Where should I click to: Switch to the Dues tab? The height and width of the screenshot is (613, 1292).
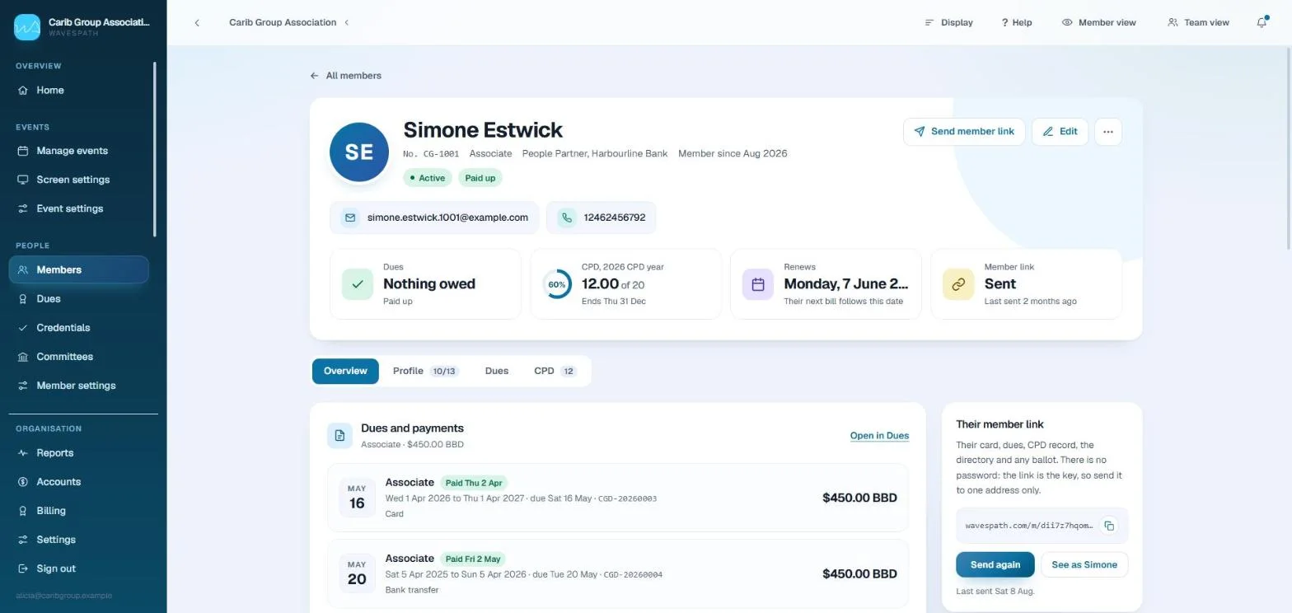click(497, 371)
